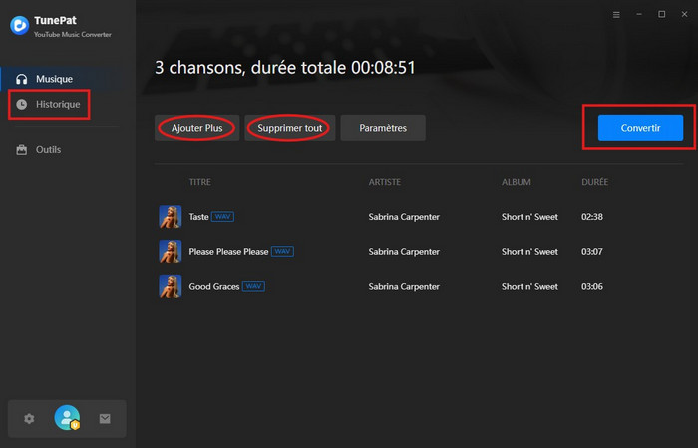Click the headphones Musique icon

21,79
